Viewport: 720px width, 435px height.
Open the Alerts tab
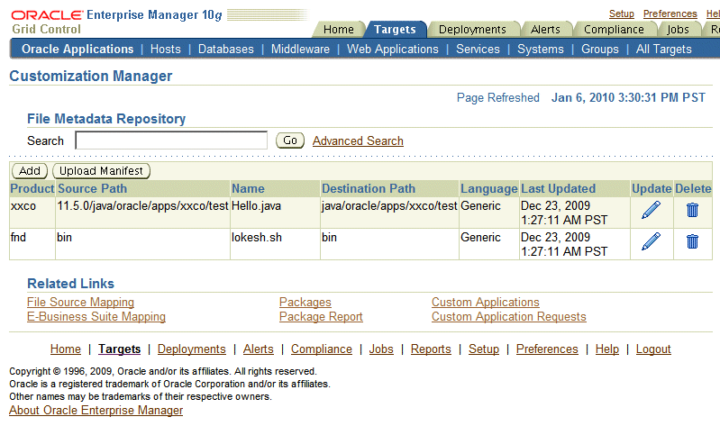click(x=545, y=30)
